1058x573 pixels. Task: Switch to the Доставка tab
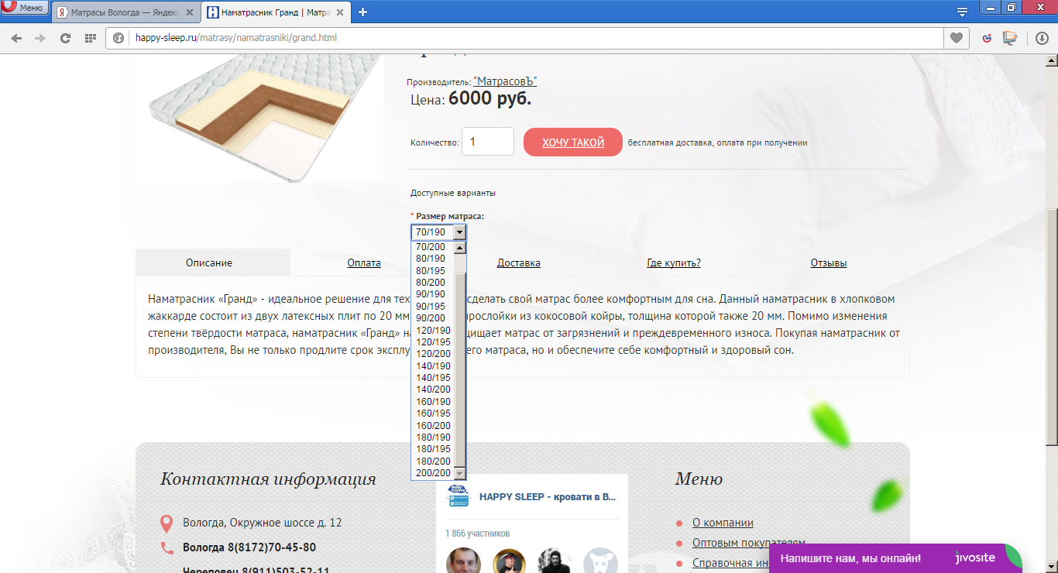pos(519,263)
